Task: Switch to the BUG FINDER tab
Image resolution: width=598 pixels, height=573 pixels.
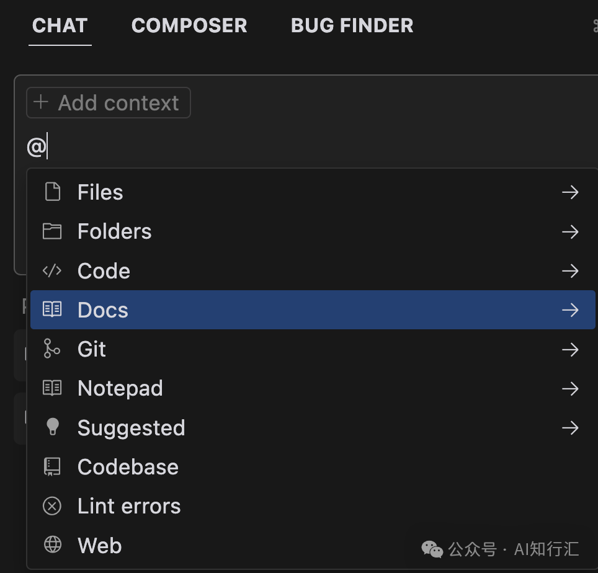Action: (x=352, y=25)
